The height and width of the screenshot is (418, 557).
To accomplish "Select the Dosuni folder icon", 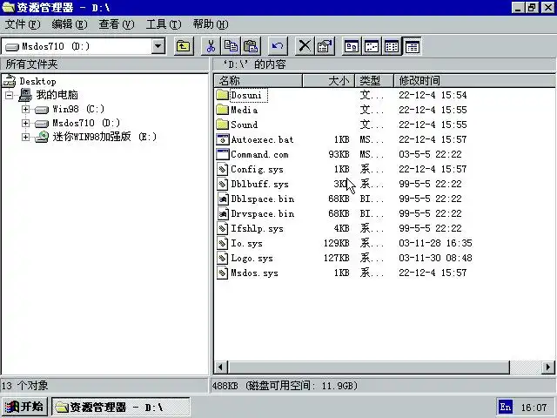I will click(223, 95).
